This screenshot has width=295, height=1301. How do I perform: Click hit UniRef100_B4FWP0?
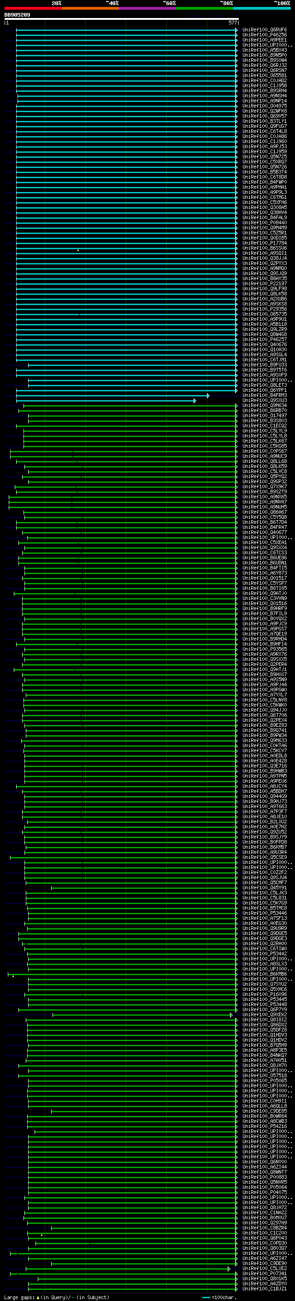[265, 182]
